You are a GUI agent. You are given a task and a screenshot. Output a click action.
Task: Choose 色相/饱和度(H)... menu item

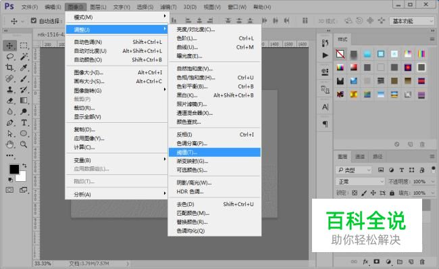[215, 77]
